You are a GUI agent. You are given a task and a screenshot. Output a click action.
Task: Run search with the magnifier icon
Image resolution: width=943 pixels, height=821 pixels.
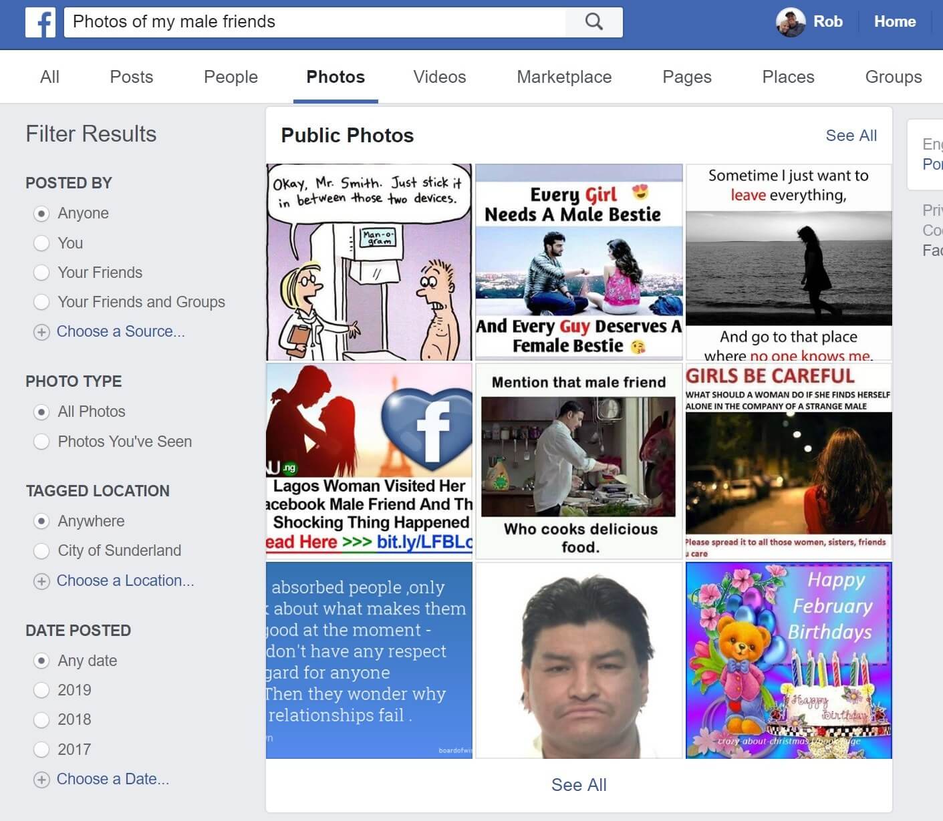click(x=594, y=22)
